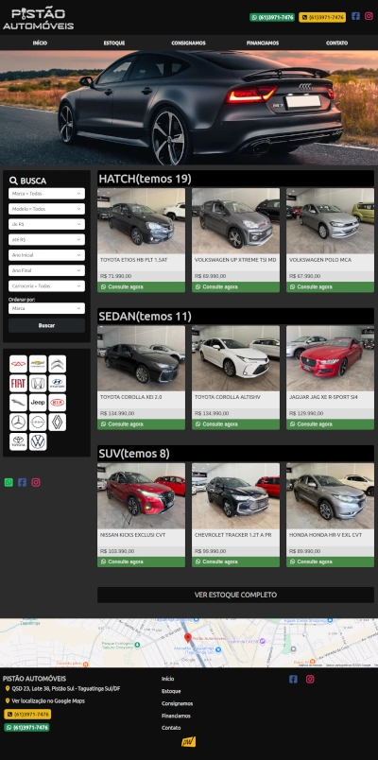Click the Renault brand logo
The width and height of the screenshot is (378, 760).
click(58, 423)
